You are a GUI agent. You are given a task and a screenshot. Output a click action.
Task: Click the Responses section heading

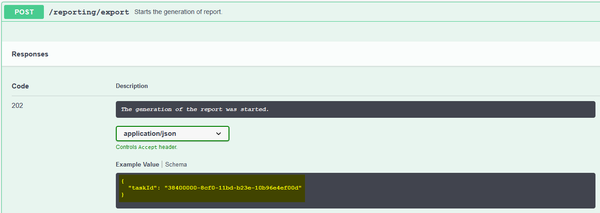[x=30, y=54]
